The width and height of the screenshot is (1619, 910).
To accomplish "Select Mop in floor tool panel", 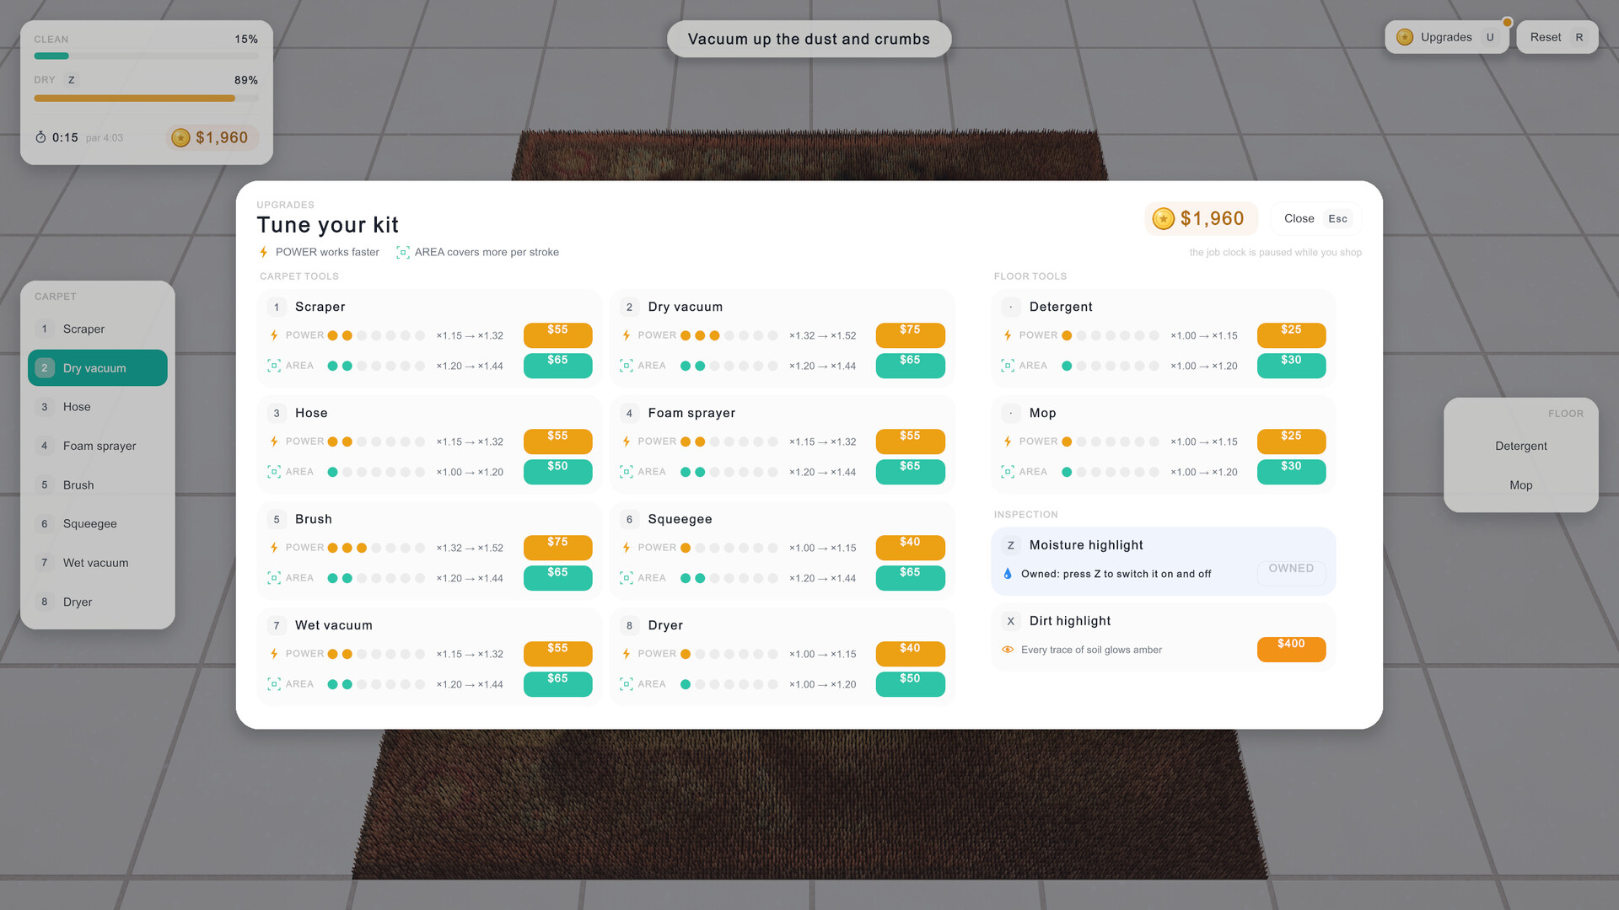I will (x=1521, y=484).
